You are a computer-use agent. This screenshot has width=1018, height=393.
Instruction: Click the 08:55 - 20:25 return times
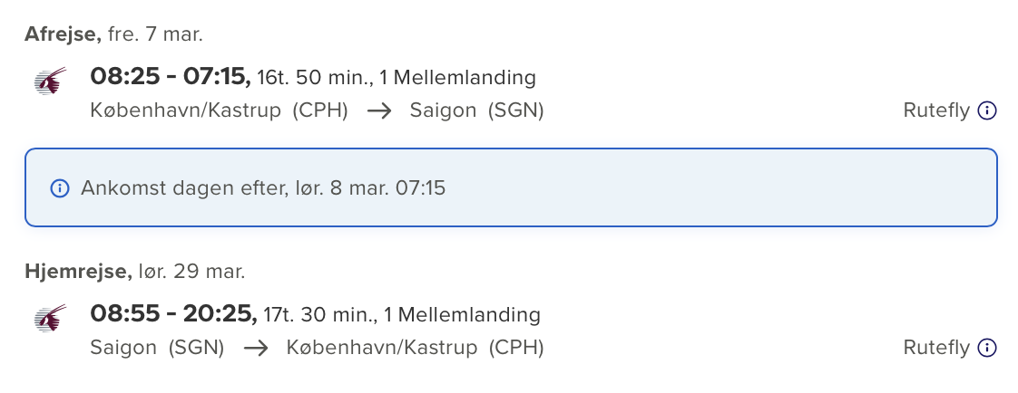point(173,314)
